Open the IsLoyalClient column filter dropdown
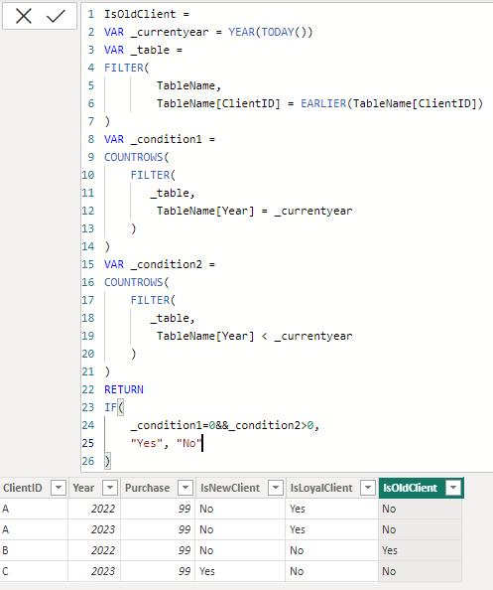Viewport: 493px width, 590px height. click(368, 488)
